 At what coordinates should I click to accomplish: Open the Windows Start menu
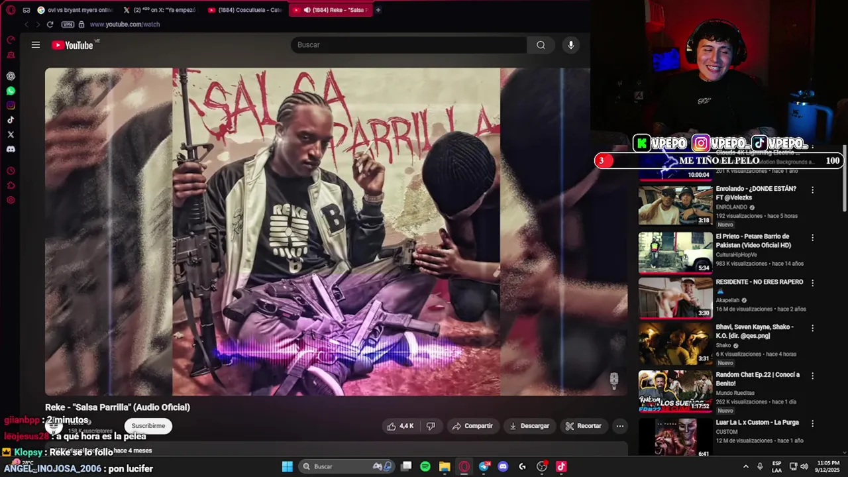287,466
